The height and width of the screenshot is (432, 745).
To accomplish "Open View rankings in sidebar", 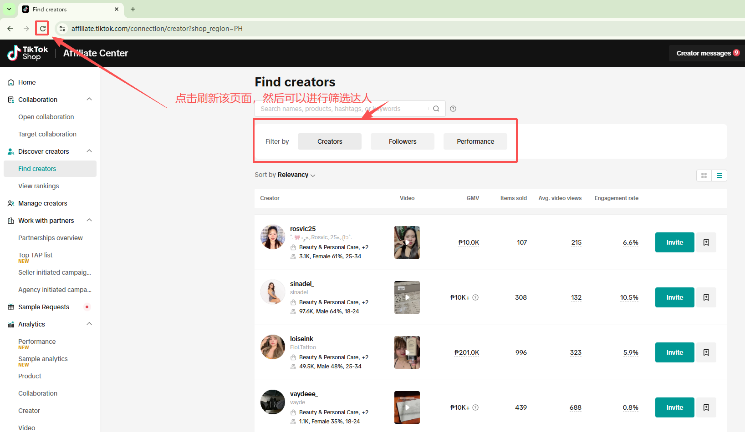I will 39,186.
